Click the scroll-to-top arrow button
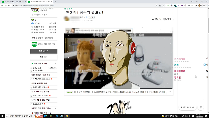This screenshot has height=118, width=209. pyautogui.click(x=201, y=107)
